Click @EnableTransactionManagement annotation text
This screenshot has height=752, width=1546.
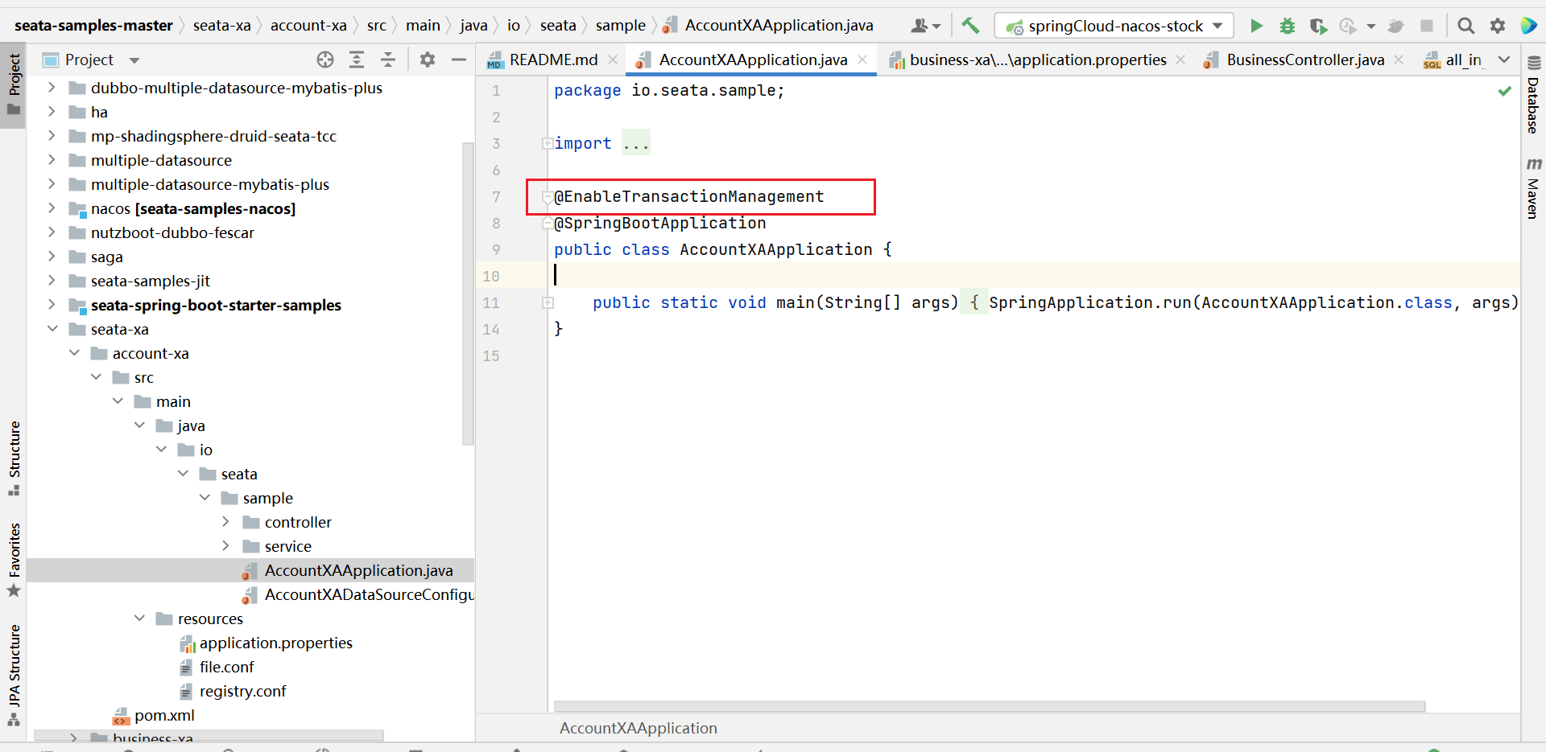(x=688, y=196)
